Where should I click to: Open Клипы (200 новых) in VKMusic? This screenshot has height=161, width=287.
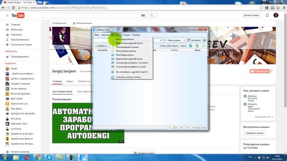(x=169, y=46)
